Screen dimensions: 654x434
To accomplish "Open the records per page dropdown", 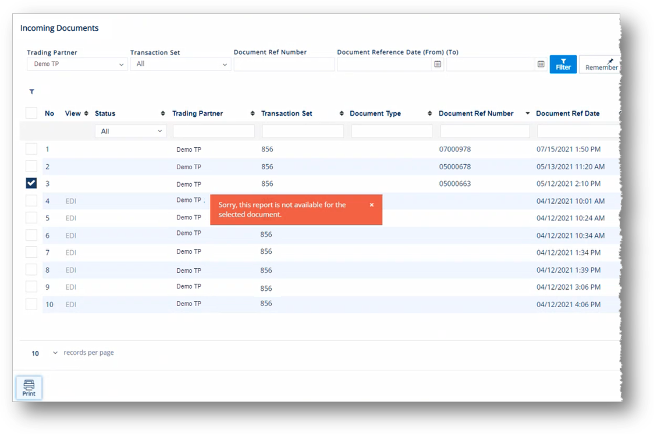I will 45,353.
